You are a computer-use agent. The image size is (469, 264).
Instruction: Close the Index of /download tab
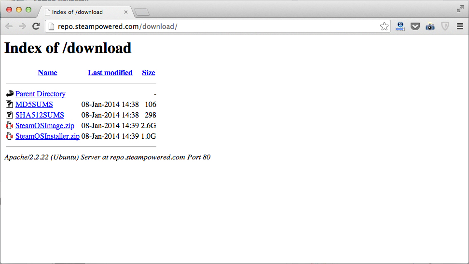tap(126, 12)
